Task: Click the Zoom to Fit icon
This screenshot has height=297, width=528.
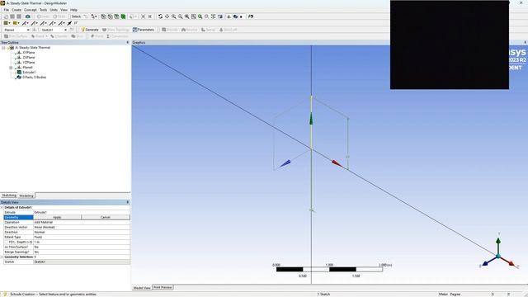Action: coord(187,16)
